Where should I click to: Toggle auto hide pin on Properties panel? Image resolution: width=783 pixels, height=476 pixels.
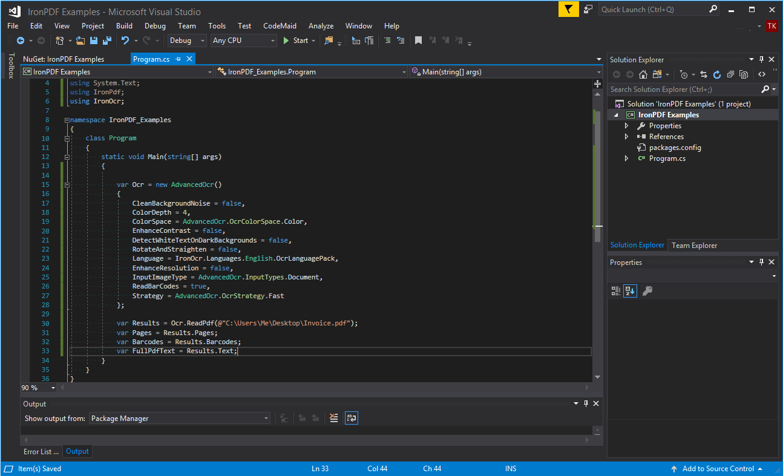tap(762, 262)
